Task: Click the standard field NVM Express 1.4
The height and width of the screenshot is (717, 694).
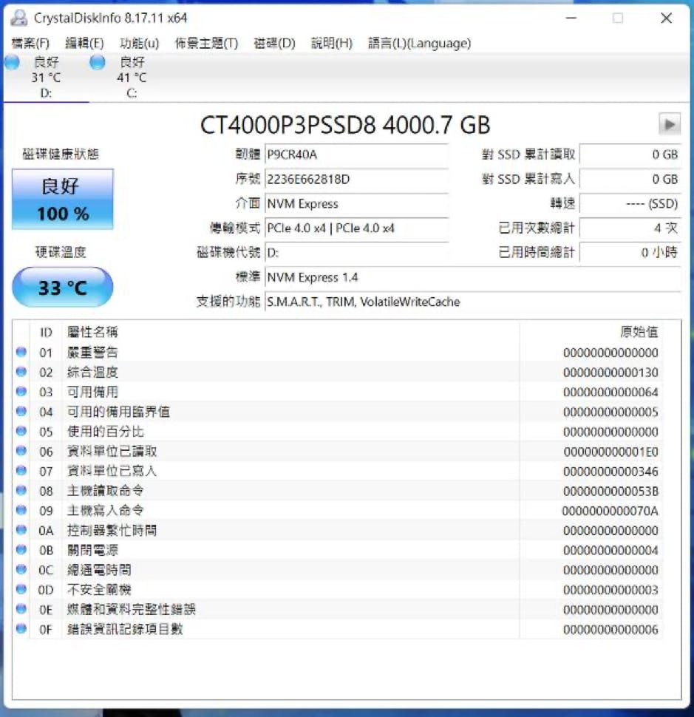Action: (473, 277)
